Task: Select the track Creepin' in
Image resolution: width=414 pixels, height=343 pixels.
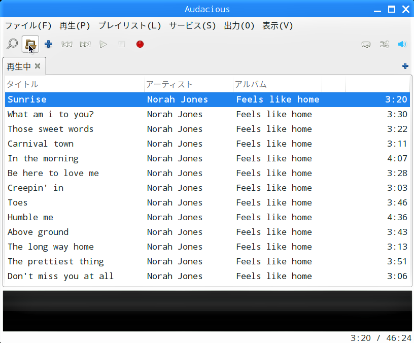Action: click(208, 188)
